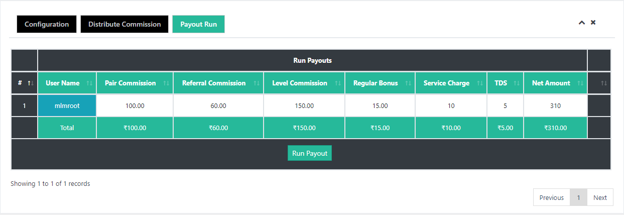The image size is (624, 215).
Task: Select page 1 in pagination
Action: 578,197
